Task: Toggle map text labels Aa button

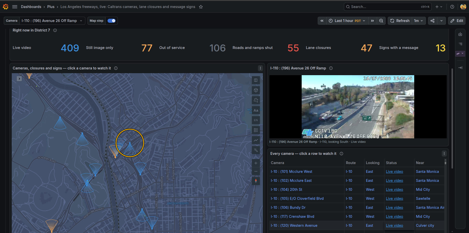Action: (256, 110)
